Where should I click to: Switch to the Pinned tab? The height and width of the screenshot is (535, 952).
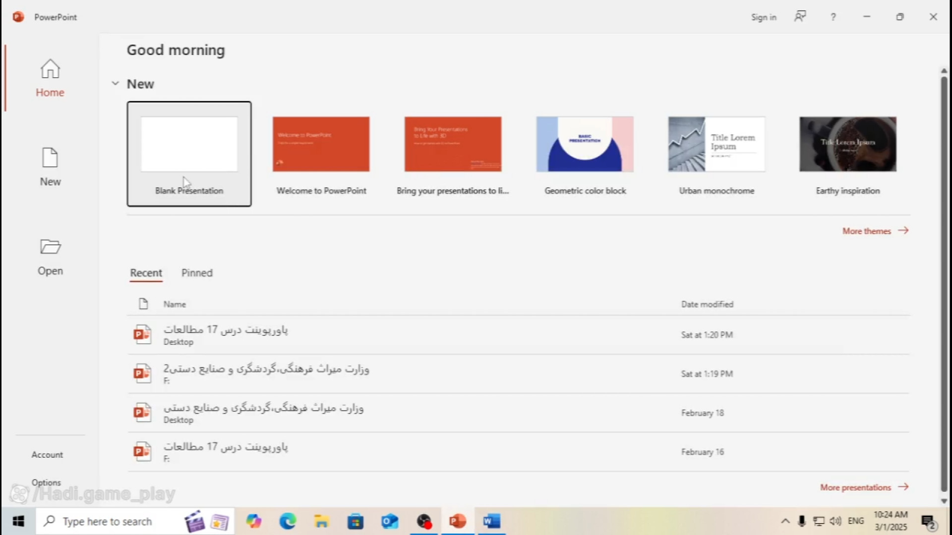click(197, 273)
